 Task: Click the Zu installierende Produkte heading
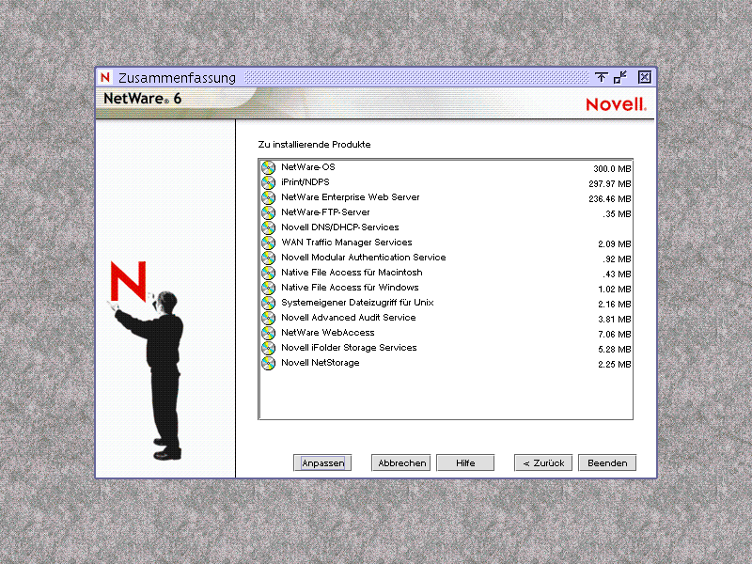coord(314,145)
